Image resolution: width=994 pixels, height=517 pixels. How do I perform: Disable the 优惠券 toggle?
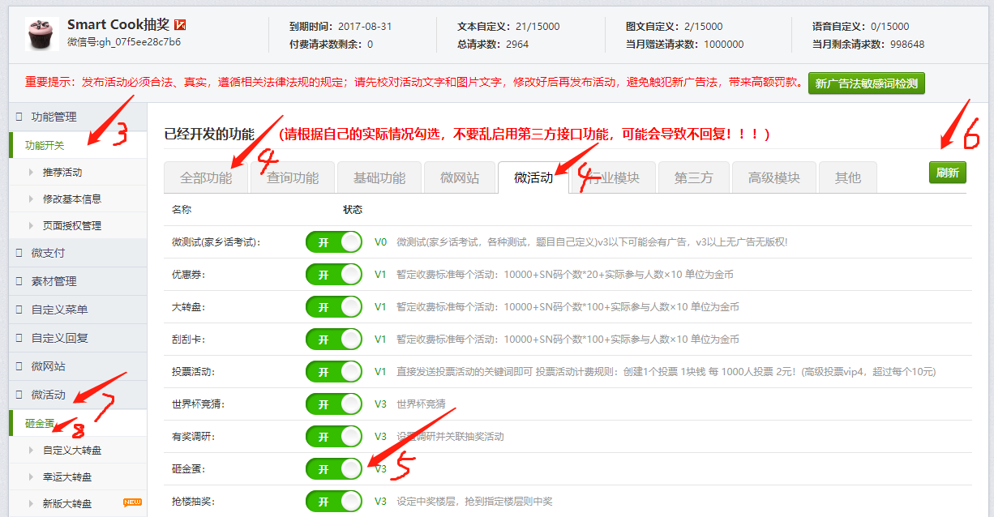(x=333, y=275)
